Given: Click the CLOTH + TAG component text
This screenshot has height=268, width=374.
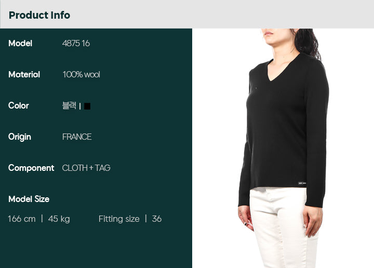Looking at the screenshot, I should (x=86, y=168).
